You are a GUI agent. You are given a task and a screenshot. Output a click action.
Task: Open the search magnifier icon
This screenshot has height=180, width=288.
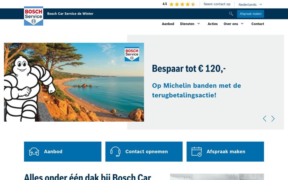[231, 14]
